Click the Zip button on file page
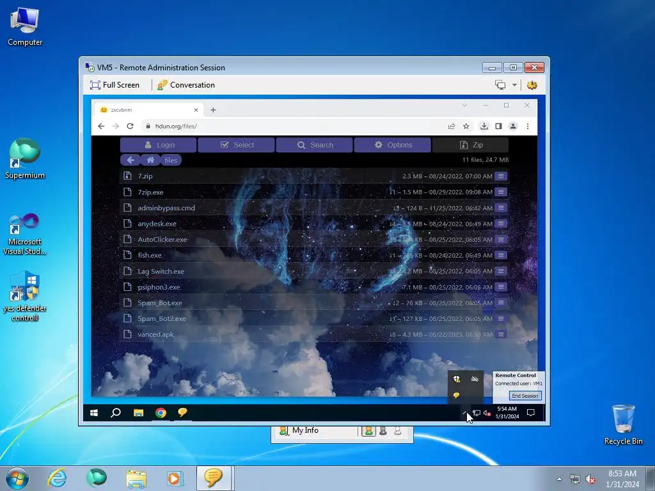655x491 pixels. click(471, 145)
